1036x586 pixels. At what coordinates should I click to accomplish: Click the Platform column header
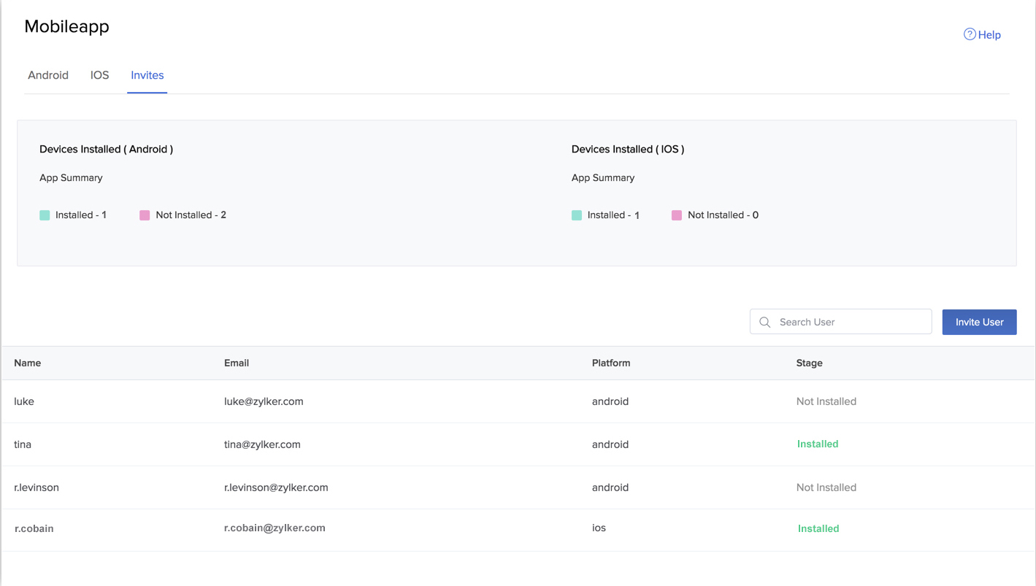point(611,363)
